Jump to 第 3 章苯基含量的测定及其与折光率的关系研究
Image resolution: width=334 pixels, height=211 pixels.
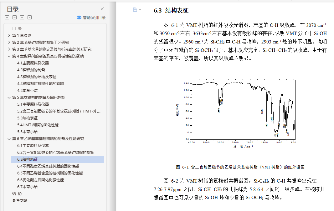pos(52,49)
